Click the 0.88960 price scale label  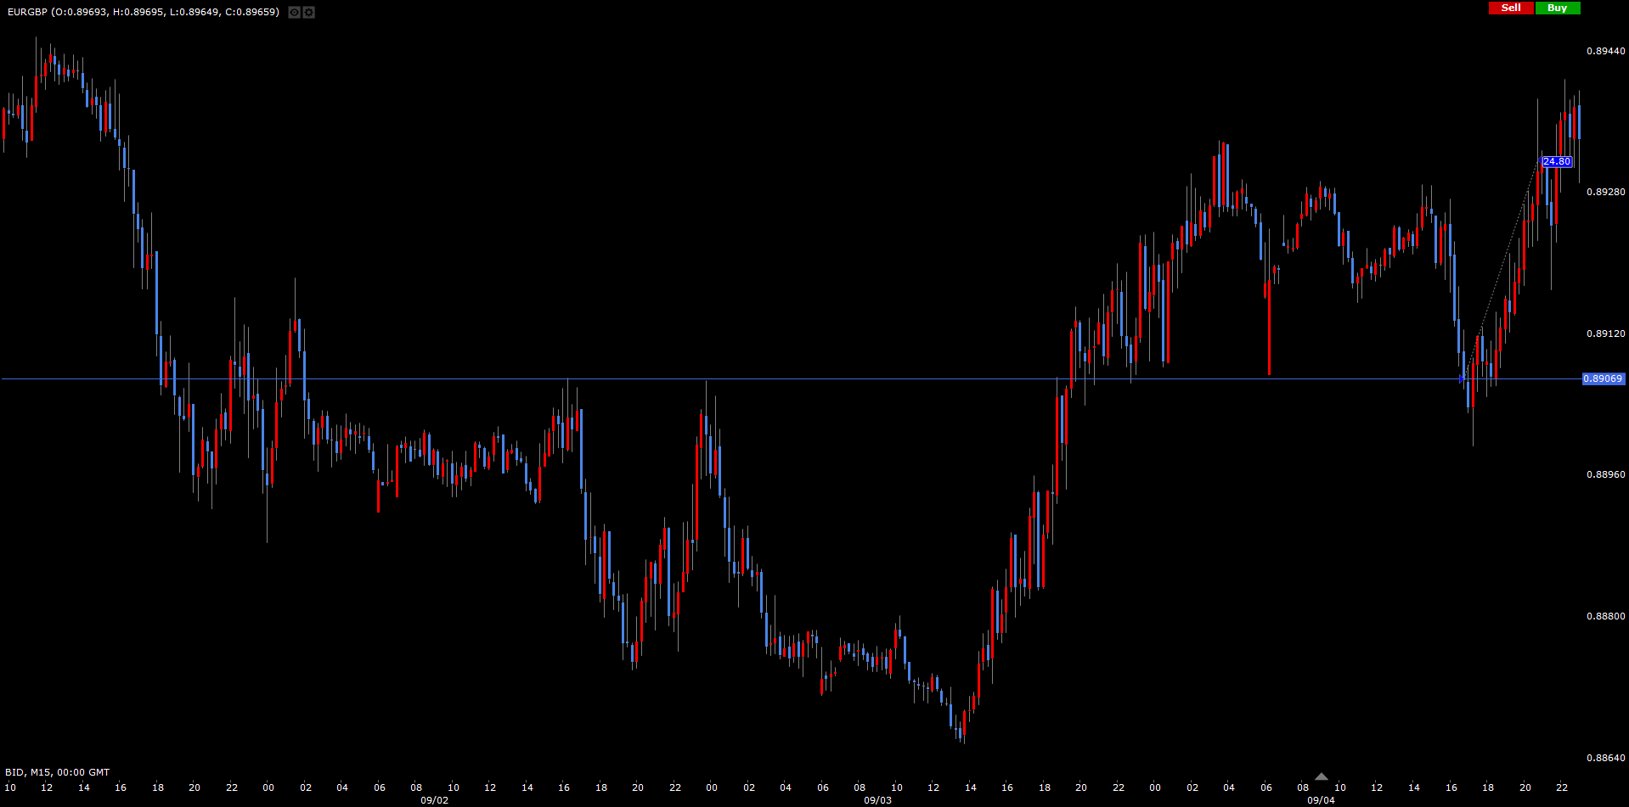(1605, 474)
